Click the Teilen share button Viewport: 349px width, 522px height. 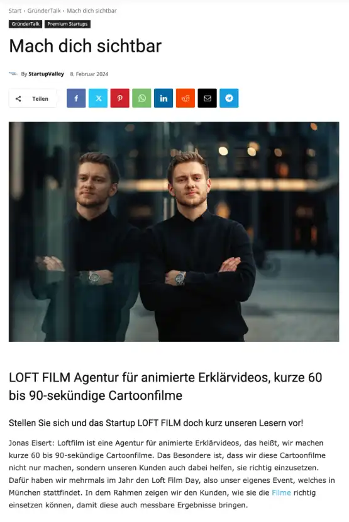click(x=33, y=98)
